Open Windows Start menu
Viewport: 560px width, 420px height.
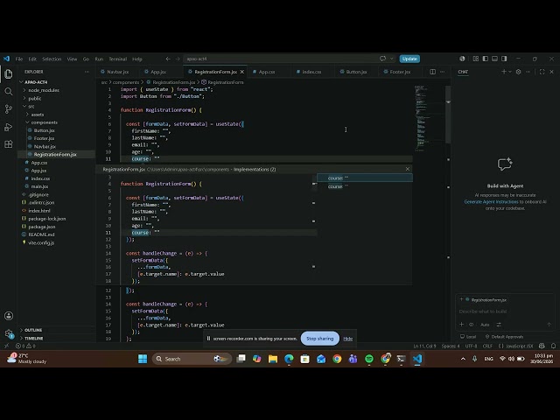tap(143, 359)
